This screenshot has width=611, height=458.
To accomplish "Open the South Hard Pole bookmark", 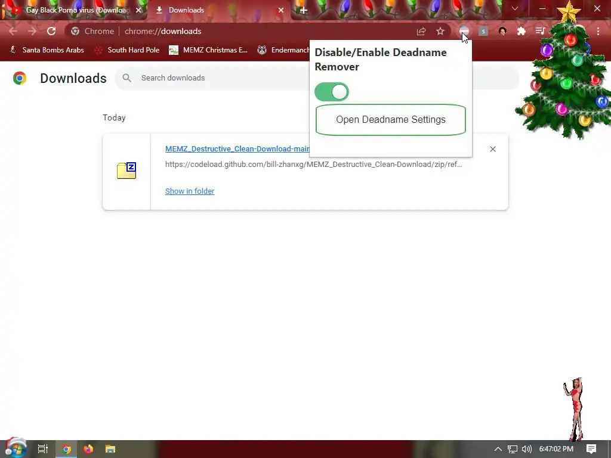I will (x=127, y=50).
